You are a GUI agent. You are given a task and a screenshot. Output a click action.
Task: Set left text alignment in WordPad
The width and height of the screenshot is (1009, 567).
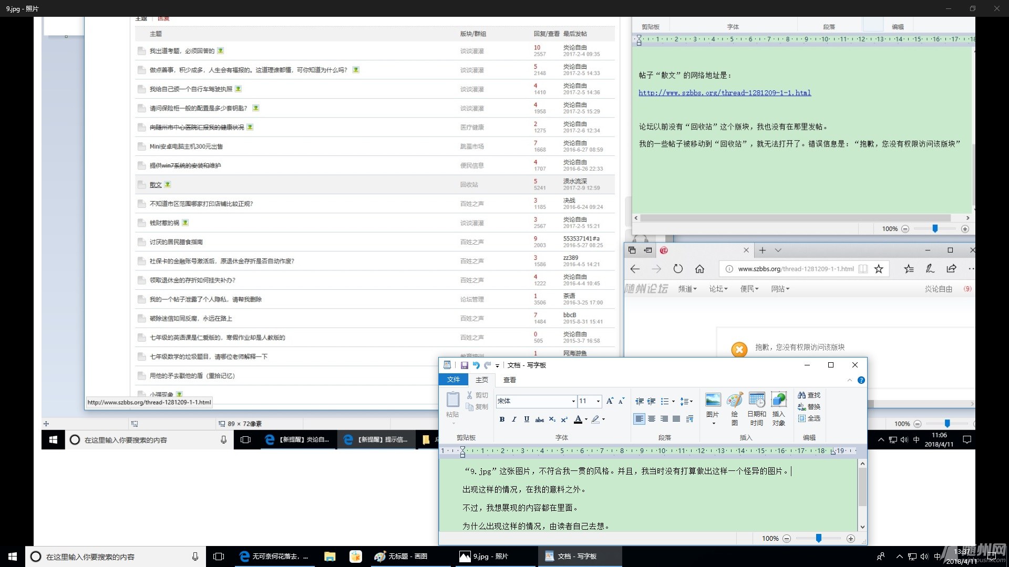coord(639,419)
